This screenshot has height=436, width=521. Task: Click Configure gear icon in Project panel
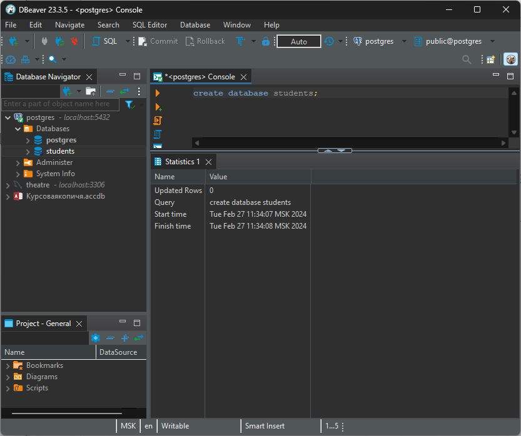tap(96, 338)
